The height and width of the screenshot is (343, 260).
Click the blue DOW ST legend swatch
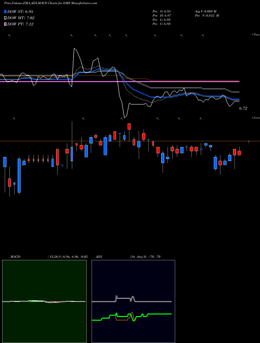pos(5,11)
